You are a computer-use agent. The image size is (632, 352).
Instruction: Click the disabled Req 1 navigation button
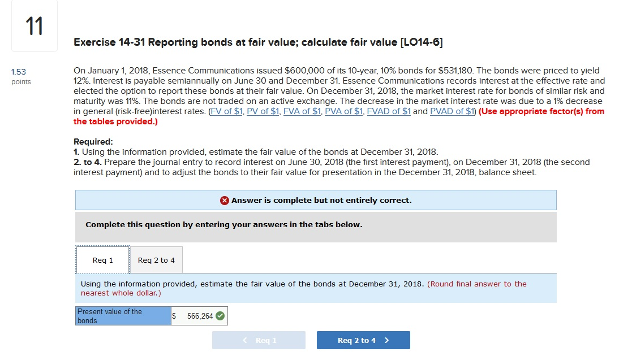[x=259, y=340]
